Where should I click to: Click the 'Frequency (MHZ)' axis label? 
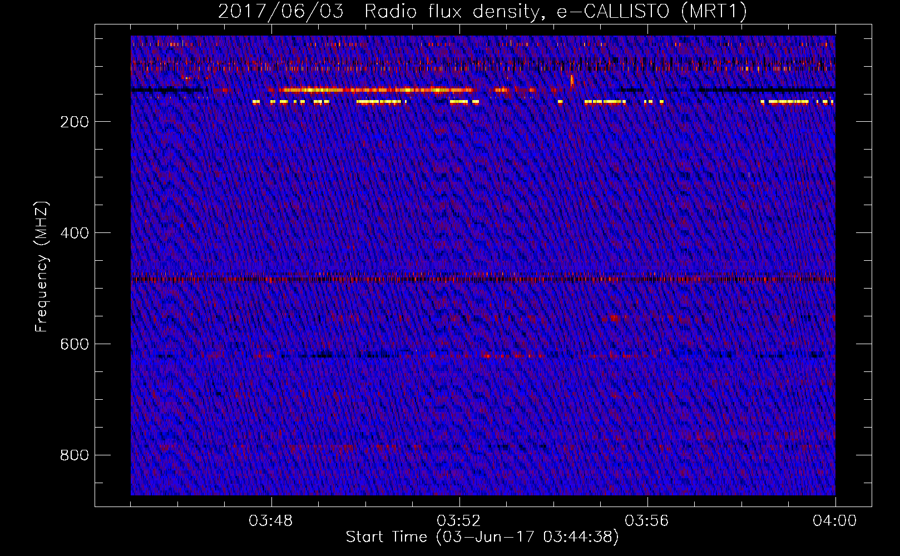pos(41,267)
